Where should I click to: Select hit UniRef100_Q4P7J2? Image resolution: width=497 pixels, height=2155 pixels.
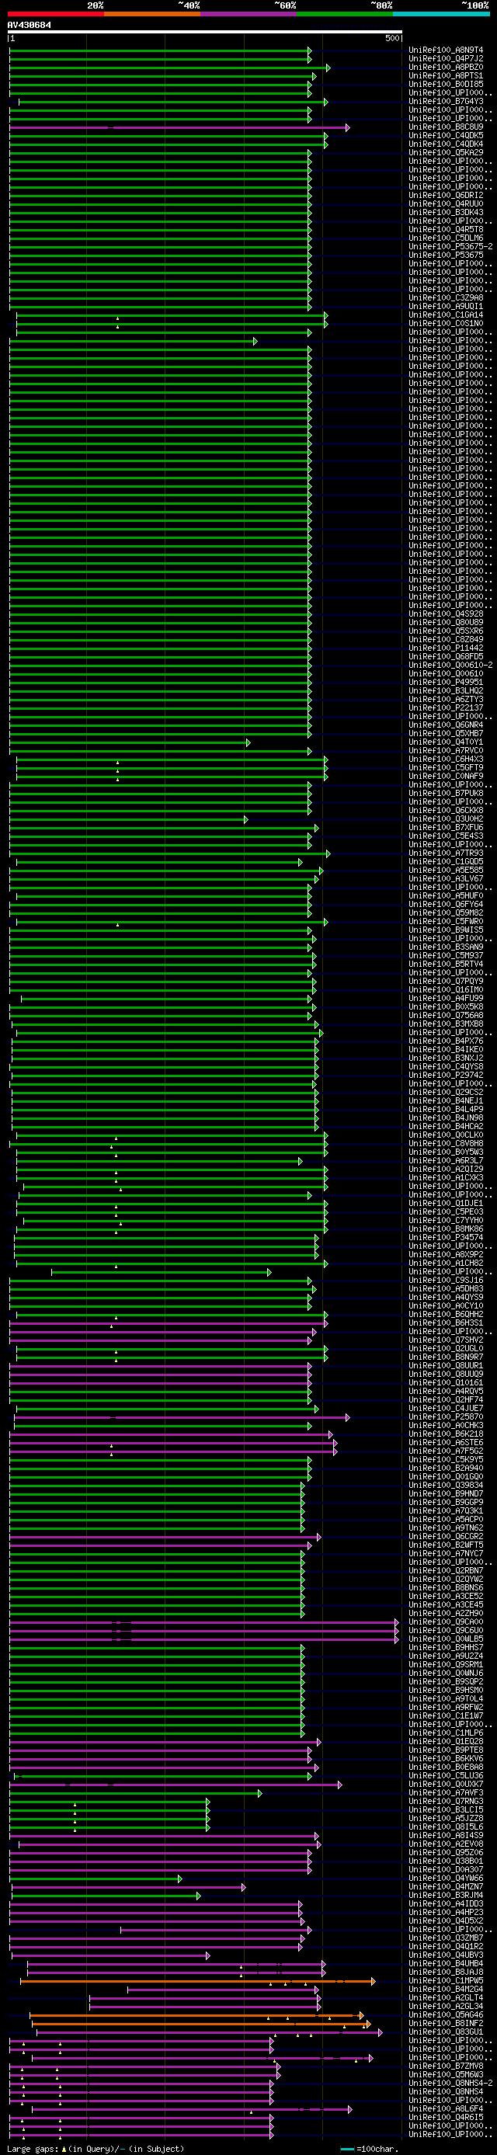point(446,58)
